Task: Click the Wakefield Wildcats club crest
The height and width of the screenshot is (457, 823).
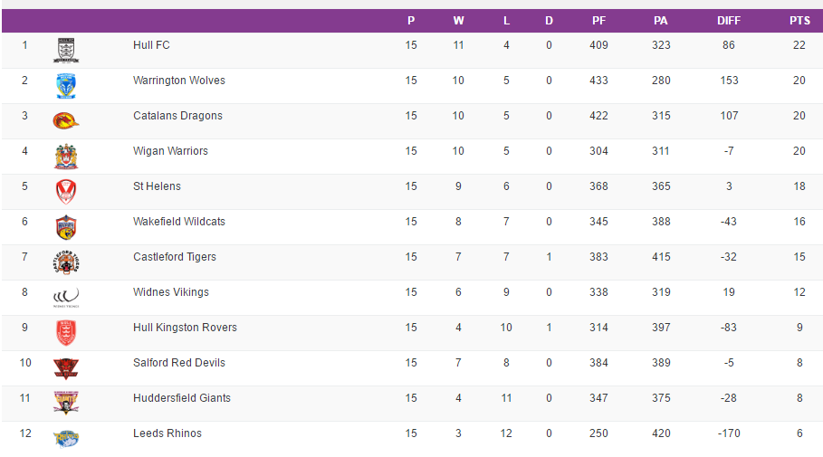Action: pyautogui.click(x=66, y=226)
